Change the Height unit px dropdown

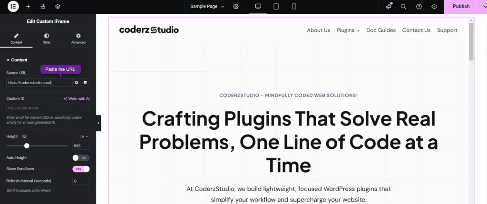84,136
